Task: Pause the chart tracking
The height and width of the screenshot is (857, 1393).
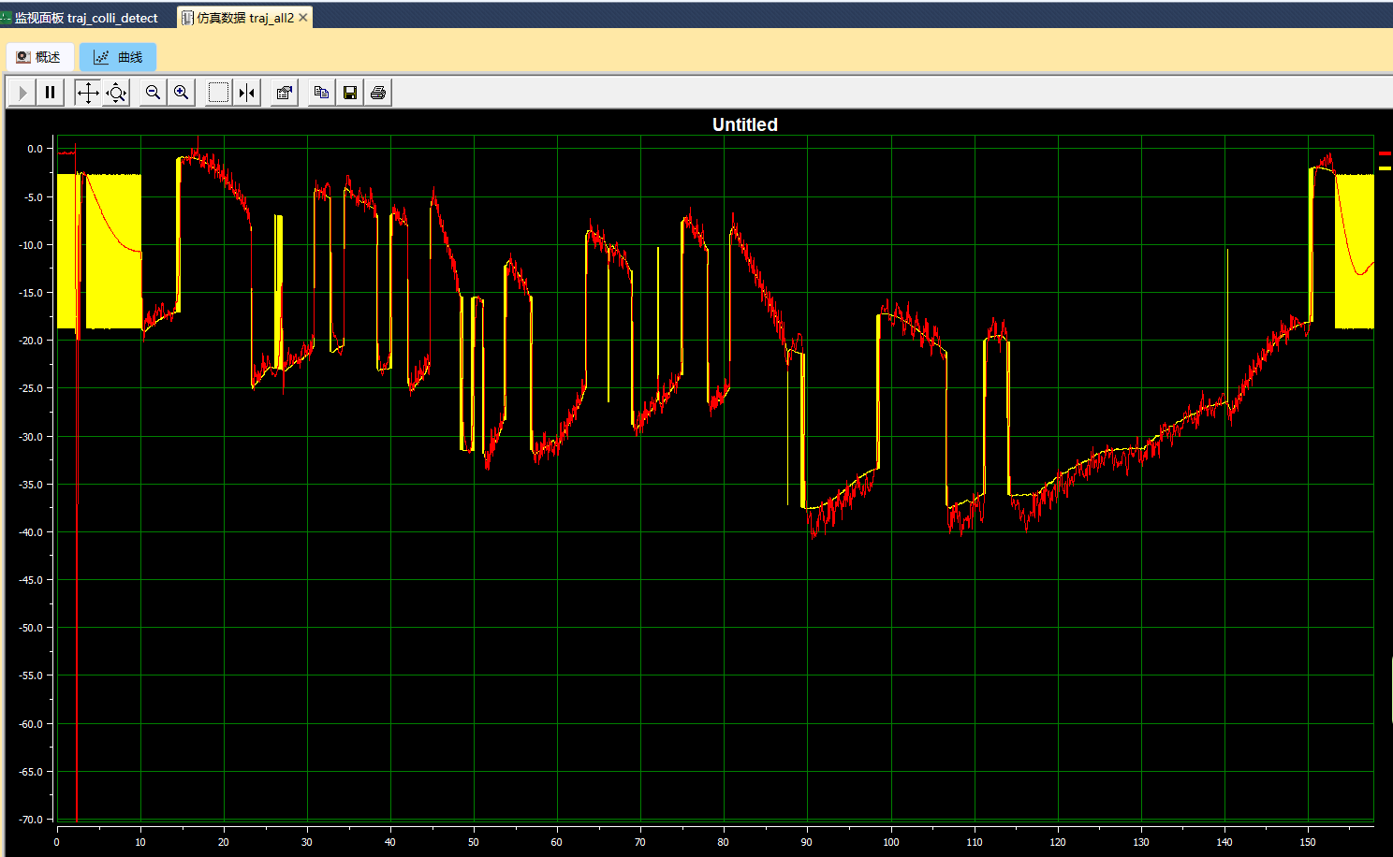Action: click(x=51, y=93)
